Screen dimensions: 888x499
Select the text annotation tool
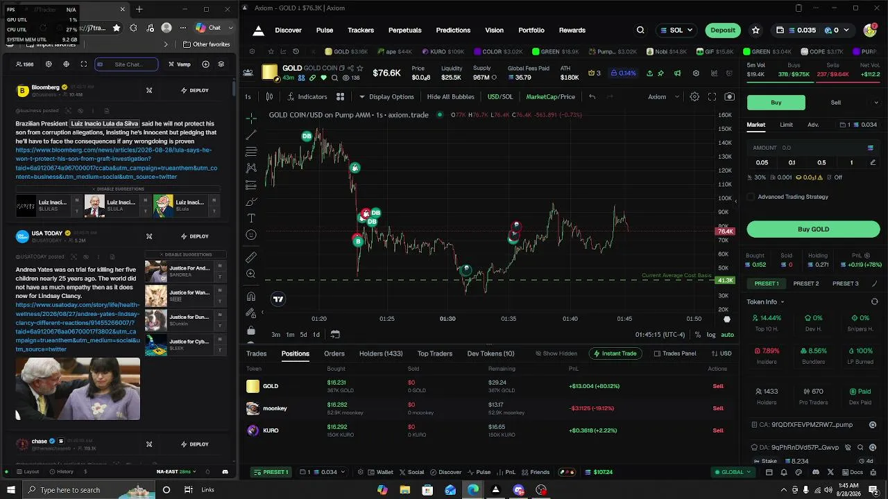251,218
